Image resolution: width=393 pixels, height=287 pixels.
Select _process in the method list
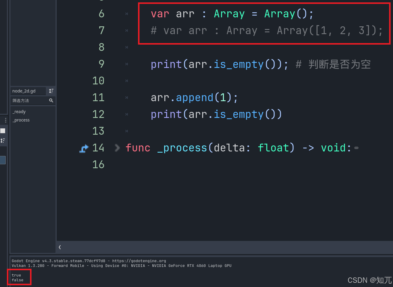coord(21,120)
